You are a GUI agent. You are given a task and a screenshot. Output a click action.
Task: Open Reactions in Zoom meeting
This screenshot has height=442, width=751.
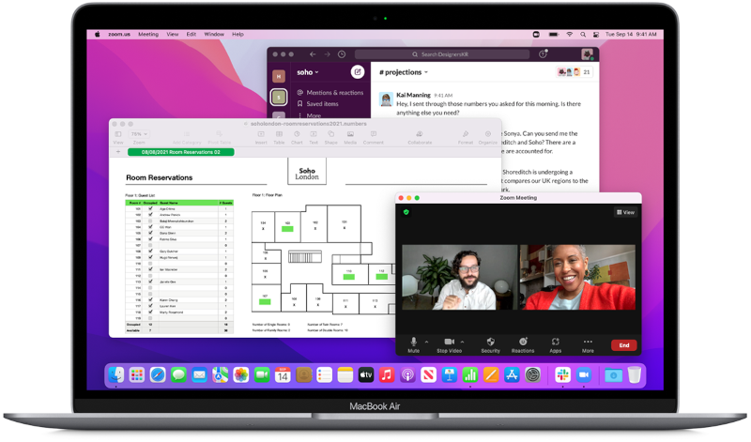(523, 342)
